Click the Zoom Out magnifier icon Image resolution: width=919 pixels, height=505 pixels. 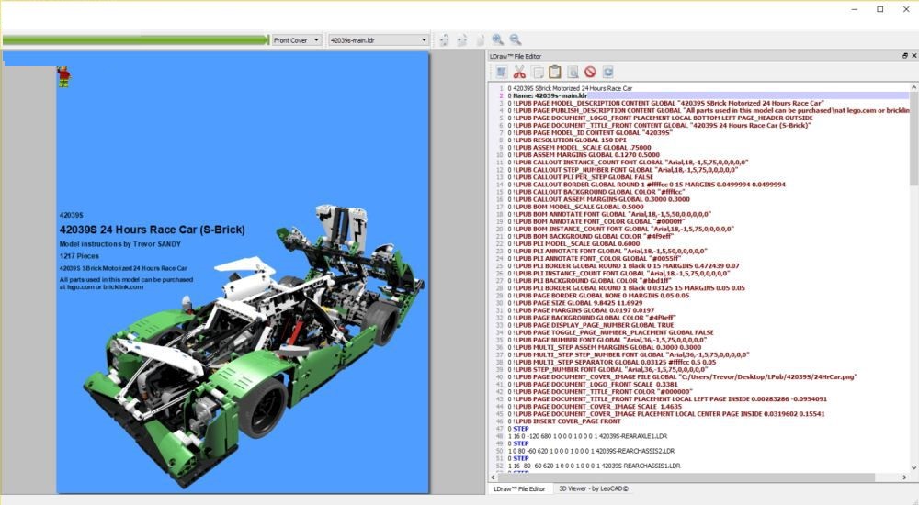[516, 40]
